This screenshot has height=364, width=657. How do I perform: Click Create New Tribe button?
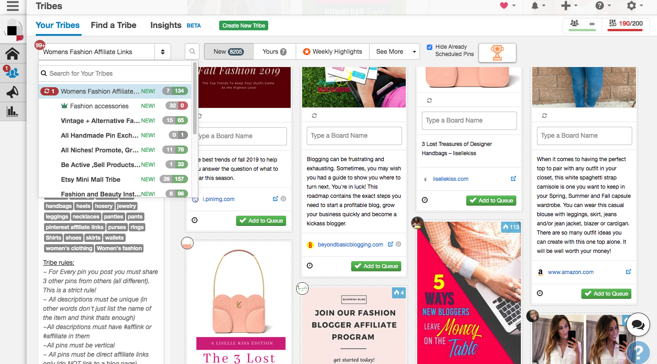click(243, 26)
